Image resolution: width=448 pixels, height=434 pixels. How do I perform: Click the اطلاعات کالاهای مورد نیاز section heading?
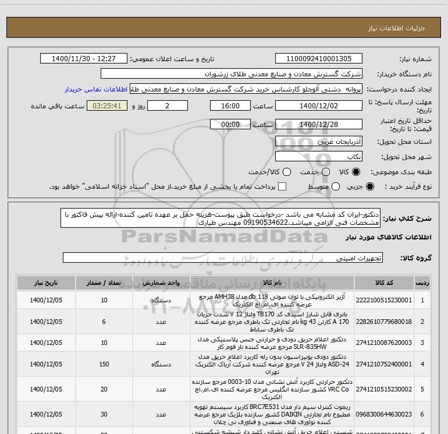[x=389, y=237]
